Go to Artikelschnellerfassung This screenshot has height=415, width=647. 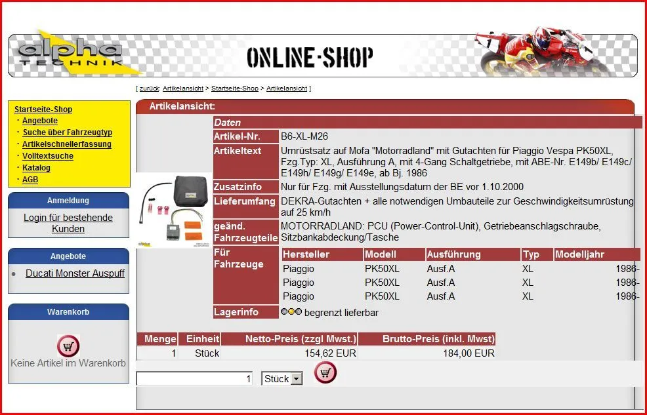point(67,144)
